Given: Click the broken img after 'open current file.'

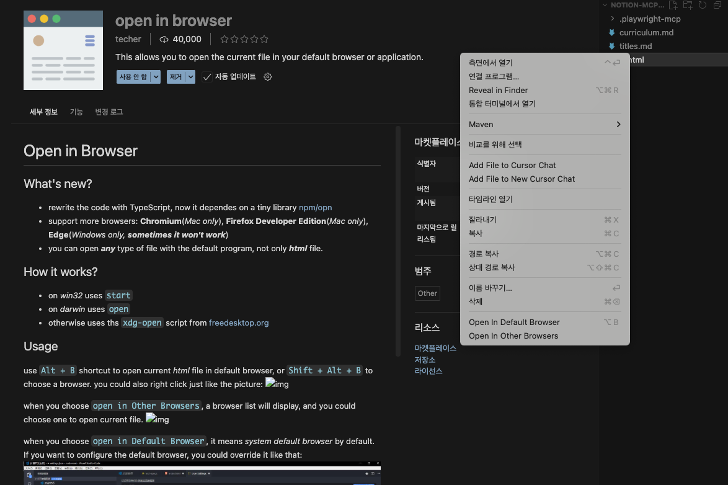Looking at the screenshot, I should [158, 419].
